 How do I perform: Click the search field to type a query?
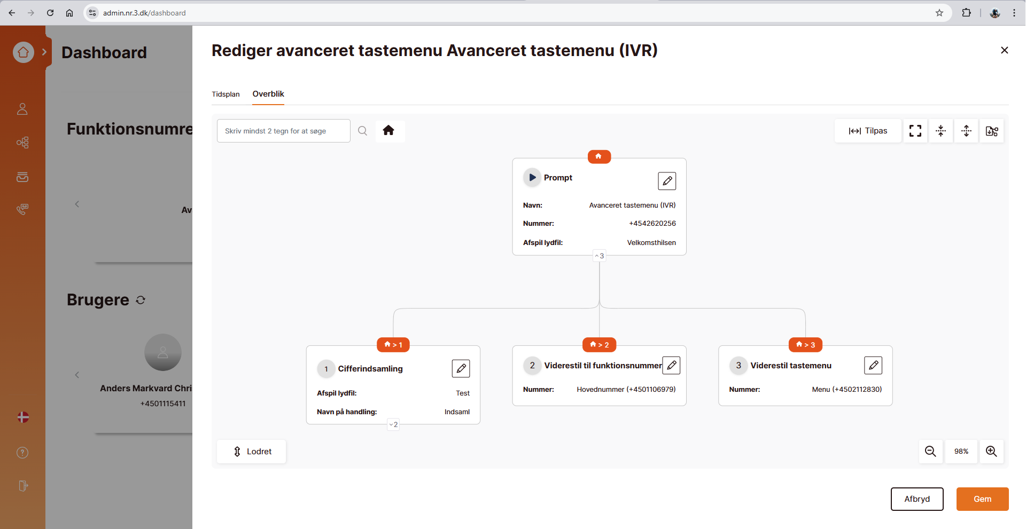click(283, 130)
